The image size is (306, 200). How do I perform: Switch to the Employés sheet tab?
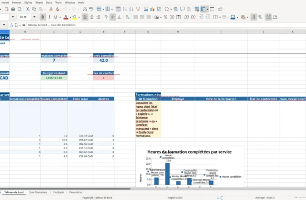(x=58, y=192)
